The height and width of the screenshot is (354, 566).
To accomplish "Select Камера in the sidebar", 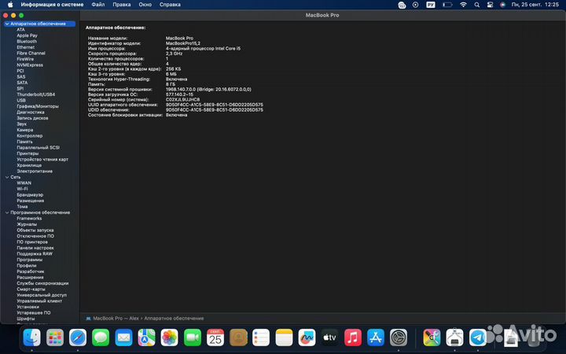I will (24, 130).
